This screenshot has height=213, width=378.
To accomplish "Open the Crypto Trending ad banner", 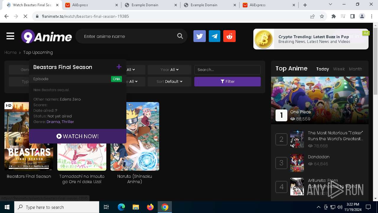I will tap(311, 39).
